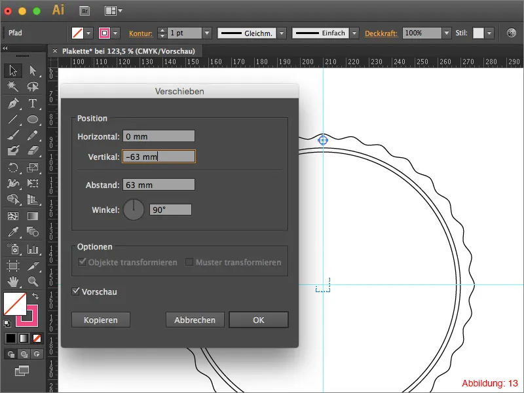The width and height of the screenshot is (524, 393).
Task: Toggle Muster transformieren checkbox
Action: (x=189, y=262)
